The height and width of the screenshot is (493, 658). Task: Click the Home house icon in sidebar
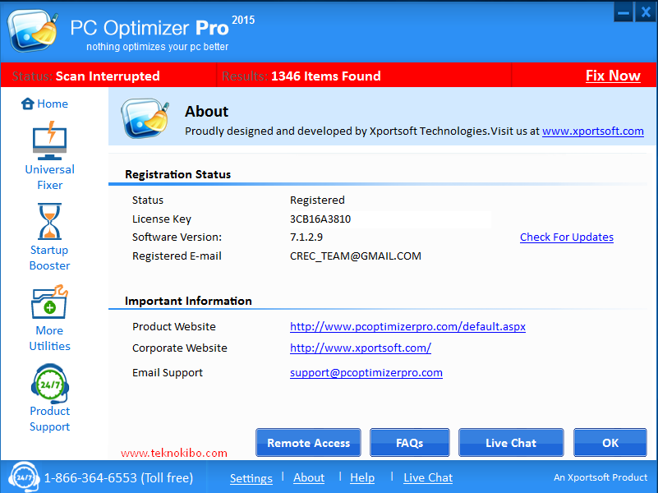click(28, 104)
